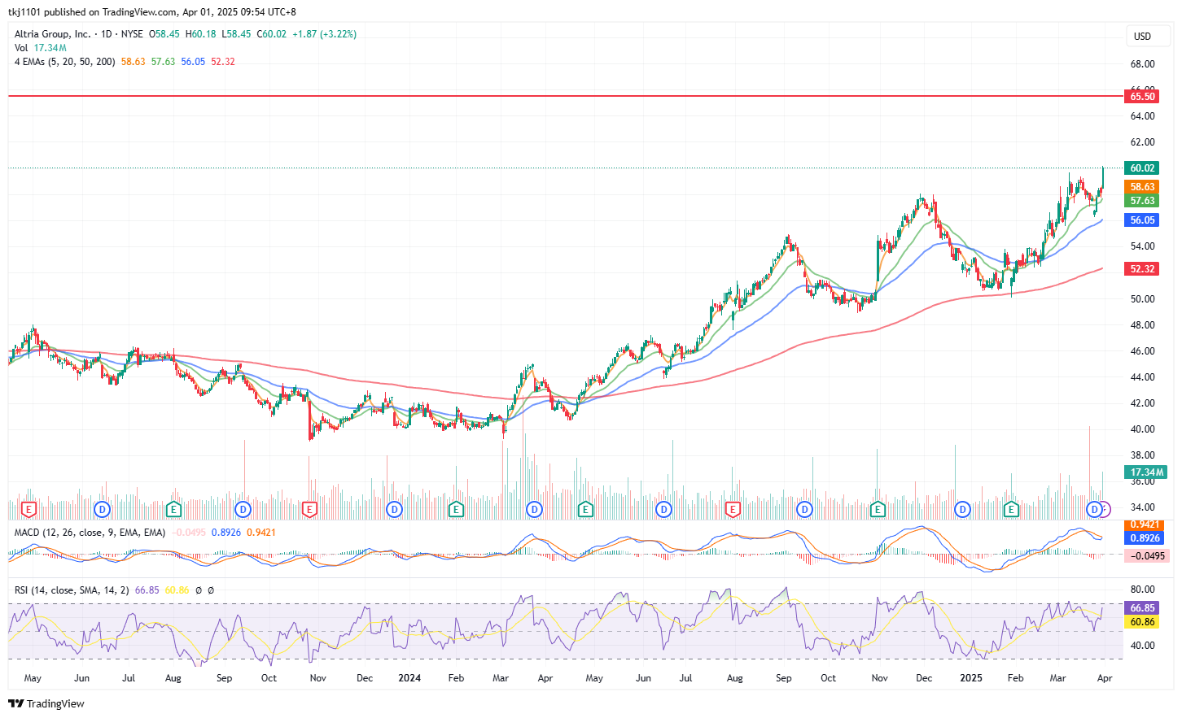Click green earnings marker in late April 2024
Viewport: 1182px width, 718px height.
(x=585, y=510)
